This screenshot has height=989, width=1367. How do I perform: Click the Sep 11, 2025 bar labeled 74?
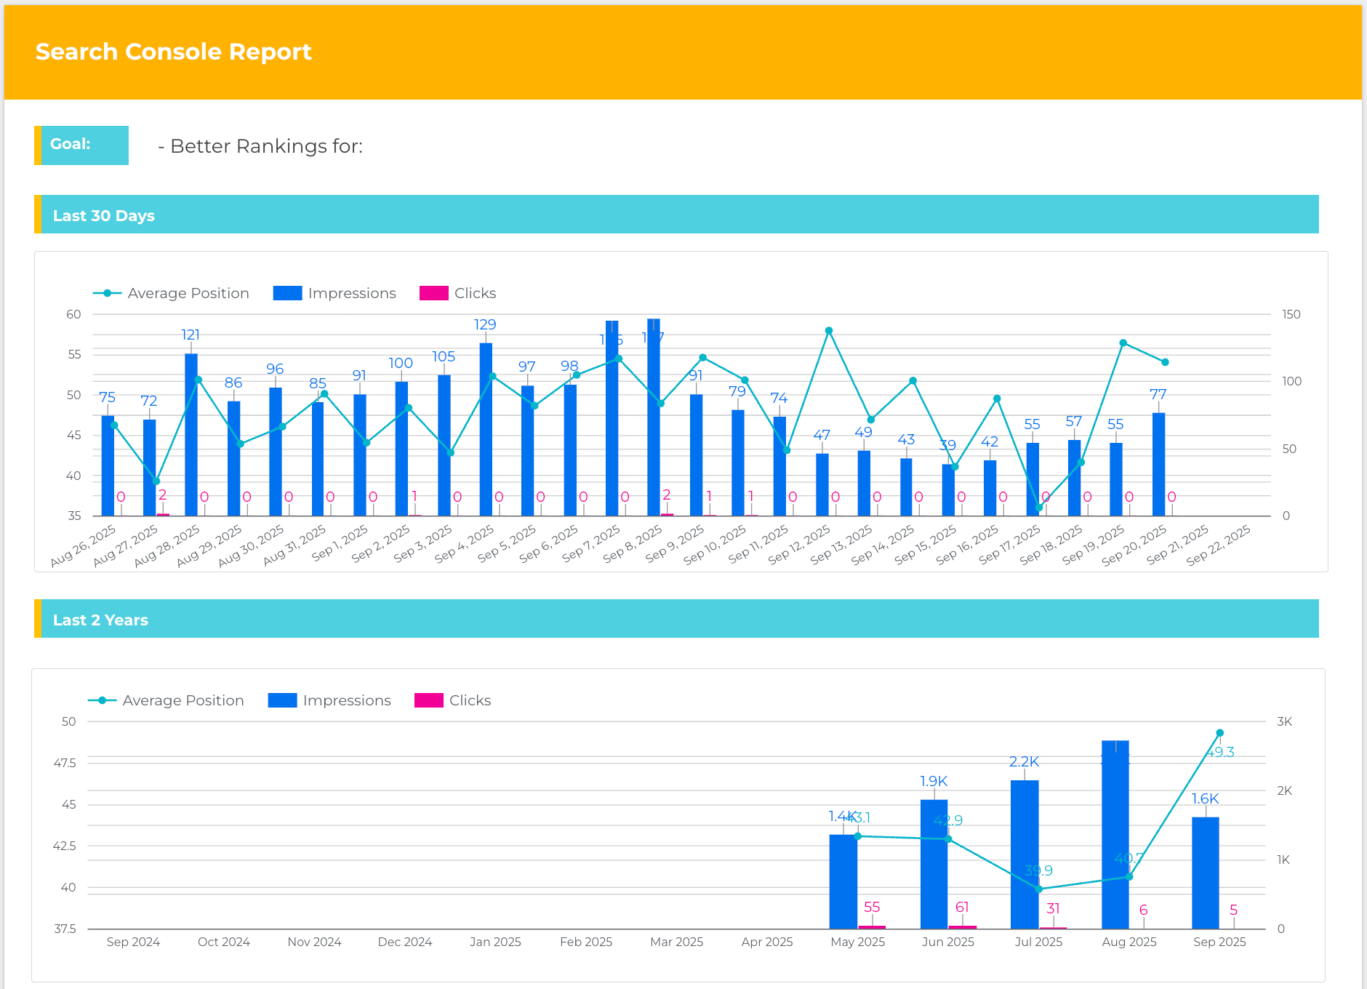779,467
